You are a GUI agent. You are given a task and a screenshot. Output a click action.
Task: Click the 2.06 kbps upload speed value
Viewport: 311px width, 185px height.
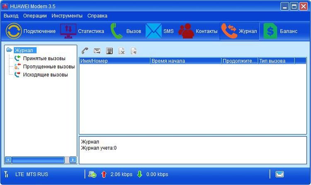121,174
